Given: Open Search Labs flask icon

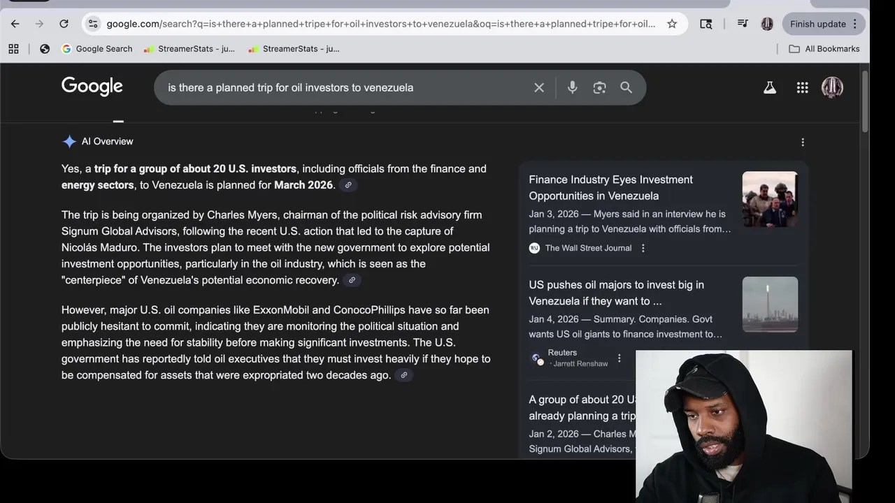Looking at the screenshot, I should [x=770, y=87].
